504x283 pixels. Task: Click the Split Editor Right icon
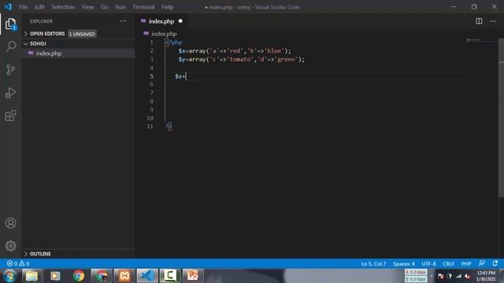point(479,21)
